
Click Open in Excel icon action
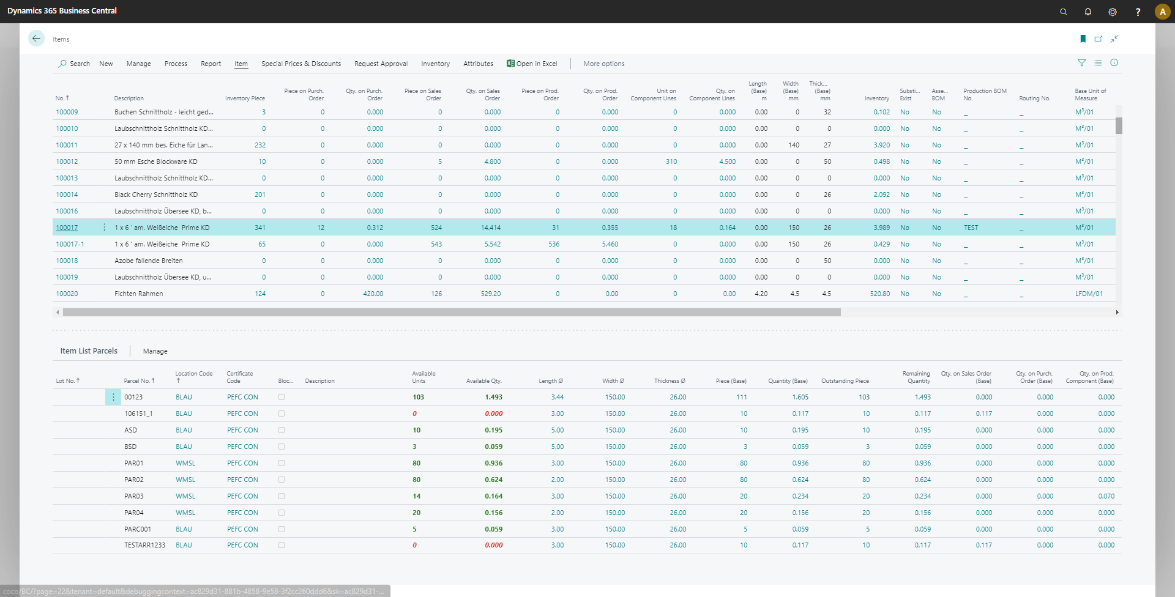(532, 64)
